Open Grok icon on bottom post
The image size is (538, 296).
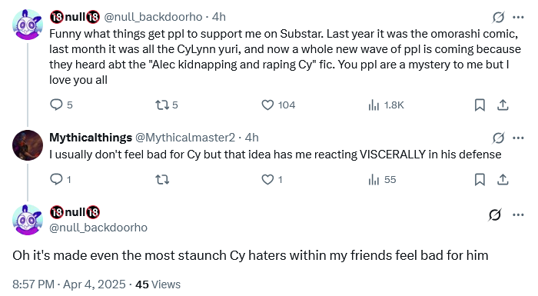coord(495,215)
